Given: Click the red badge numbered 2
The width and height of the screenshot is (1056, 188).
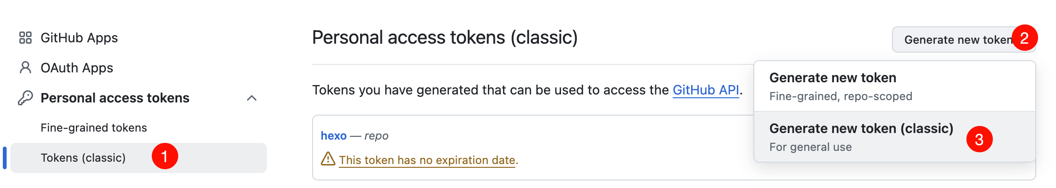Looking at the screenshot, I should tap(1024, 38).
